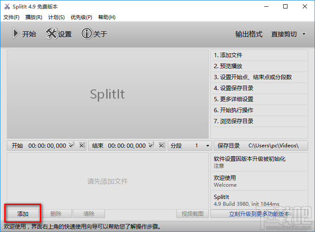This screenshot has height=232, width=315.
Task: Click the 欢迎使用 Welcome log entry
Action: coord(259,181)
